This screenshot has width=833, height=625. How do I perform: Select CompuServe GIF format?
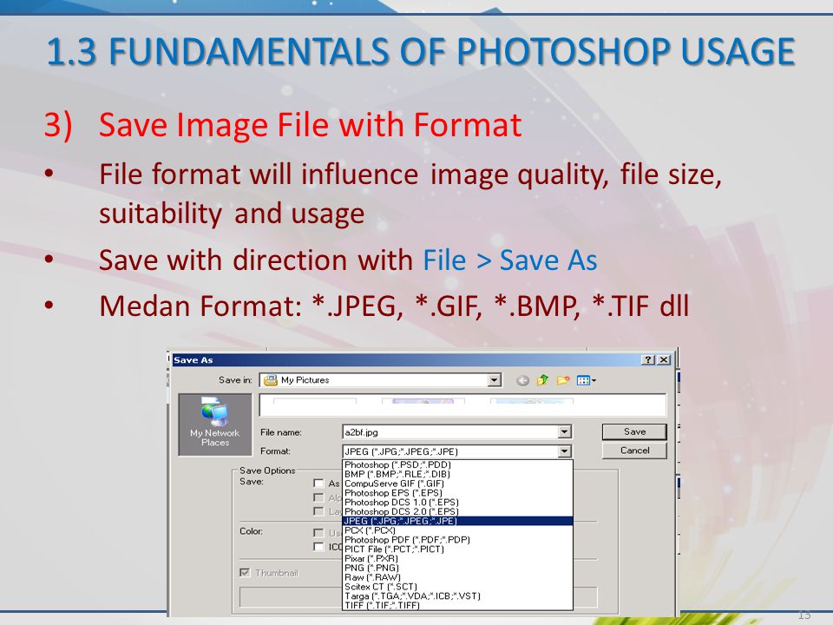tap(457, 484)
